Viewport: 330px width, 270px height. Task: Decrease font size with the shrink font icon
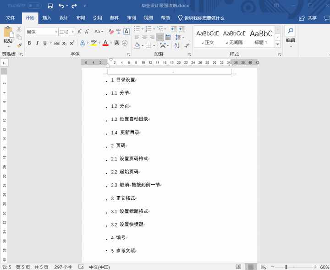point(87,32)
